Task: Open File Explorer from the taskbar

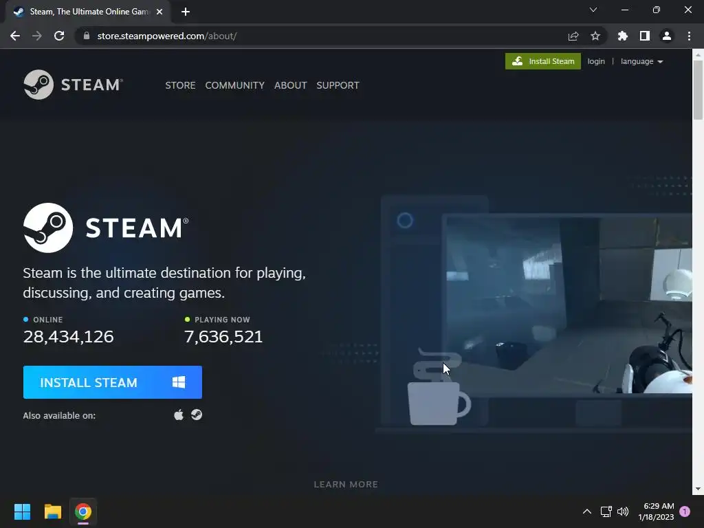Action: click(52, 511)
